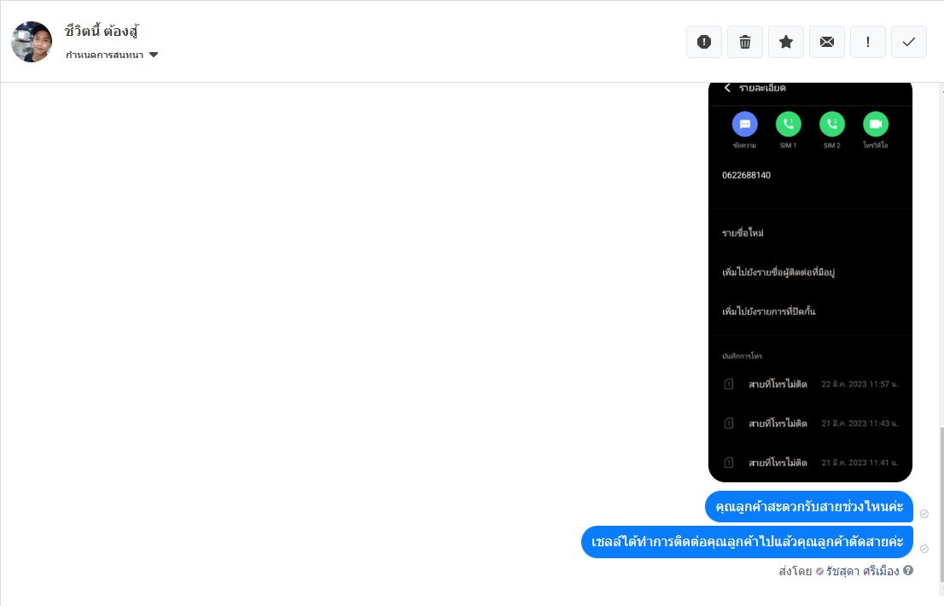The height and width of the screenshot is (606, 944).
Task: Check delivery status icon beside first message
Action: (924, 514)
